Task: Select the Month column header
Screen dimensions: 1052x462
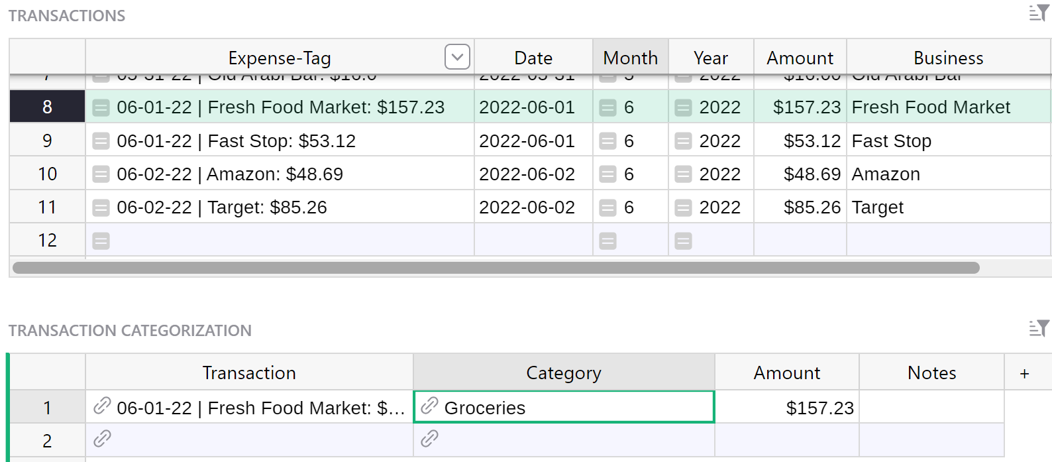Action: 631,58
